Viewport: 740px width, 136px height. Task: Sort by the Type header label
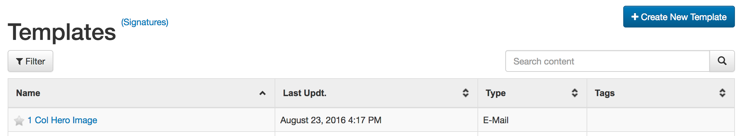coord(495,93)
